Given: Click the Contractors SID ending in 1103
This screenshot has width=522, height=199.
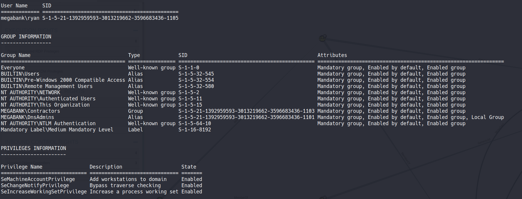Looking at the screenshot, I should [246, 111].
